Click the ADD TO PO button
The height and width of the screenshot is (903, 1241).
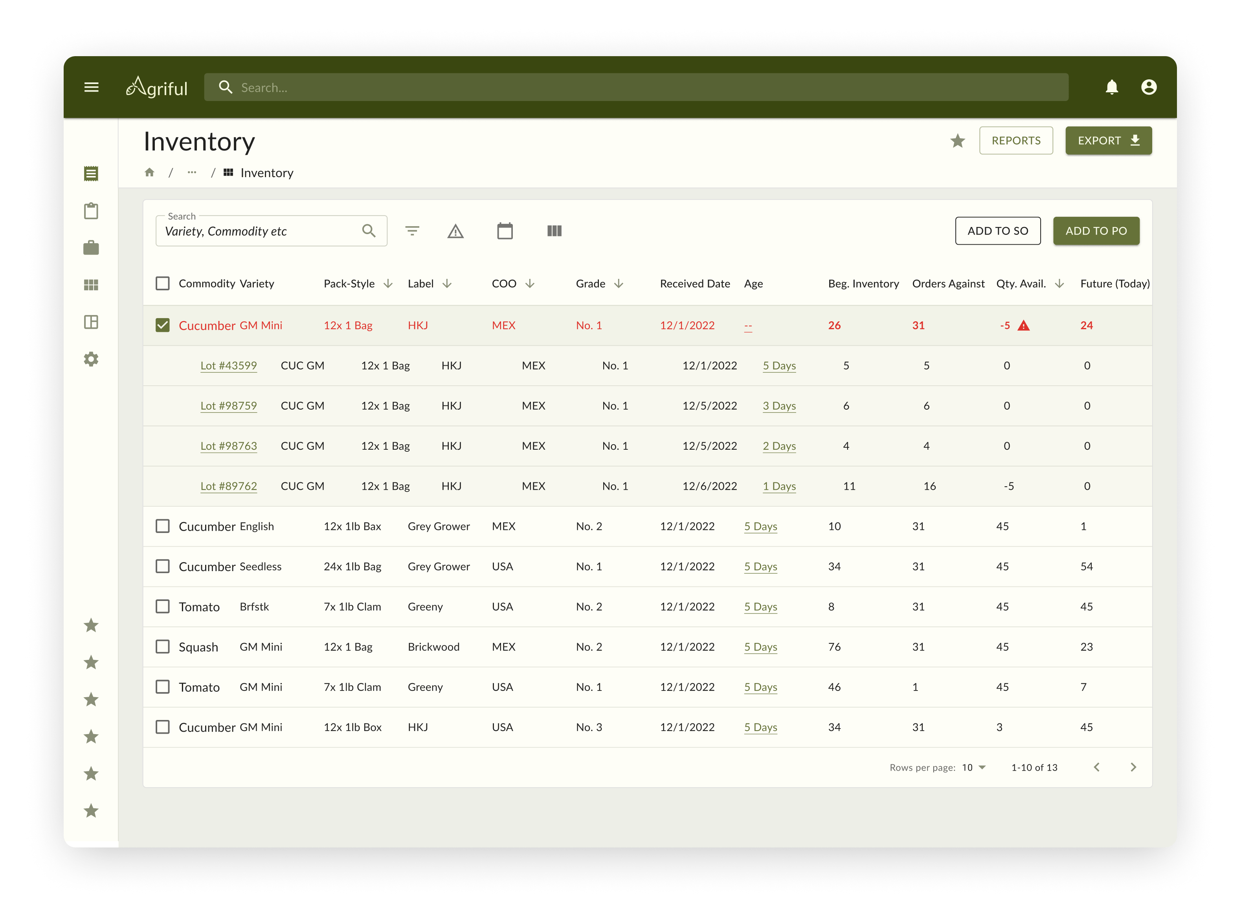(1096, 230)
